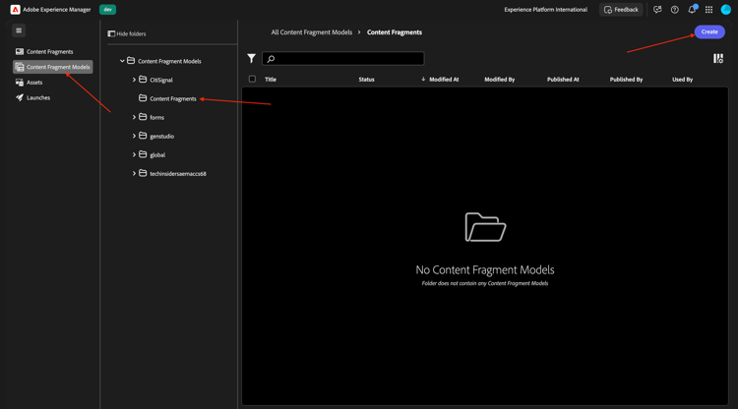Sort by Used By column
The height and width of the screenshot is (409, 738).
coord(683,80)
